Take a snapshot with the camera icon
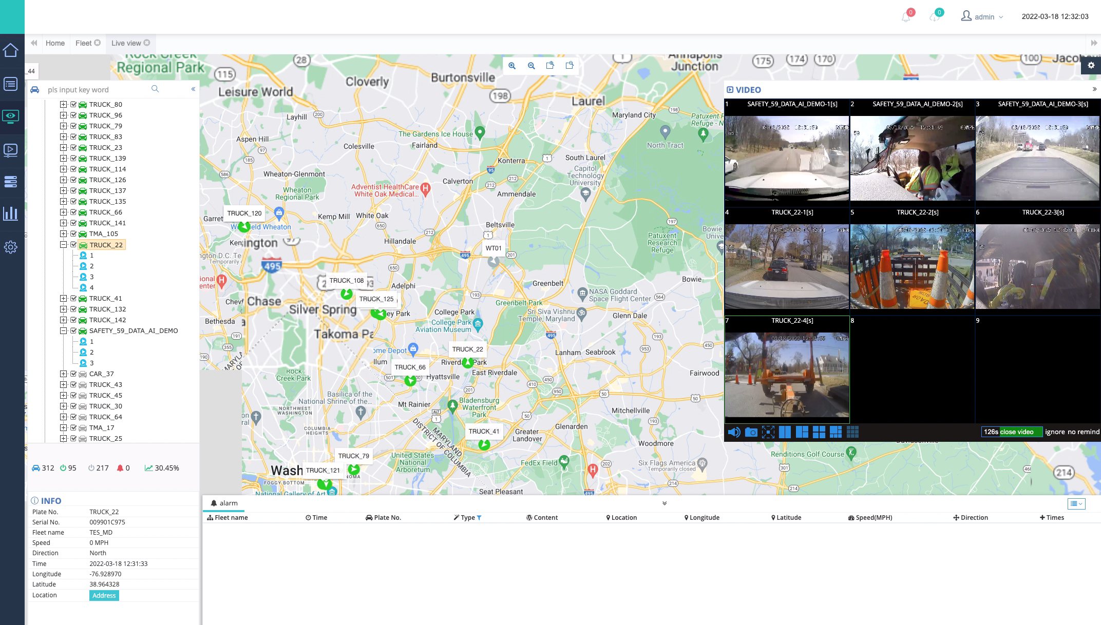The width and height of the screenshot is (1101, 625). (x=751, y=432)
